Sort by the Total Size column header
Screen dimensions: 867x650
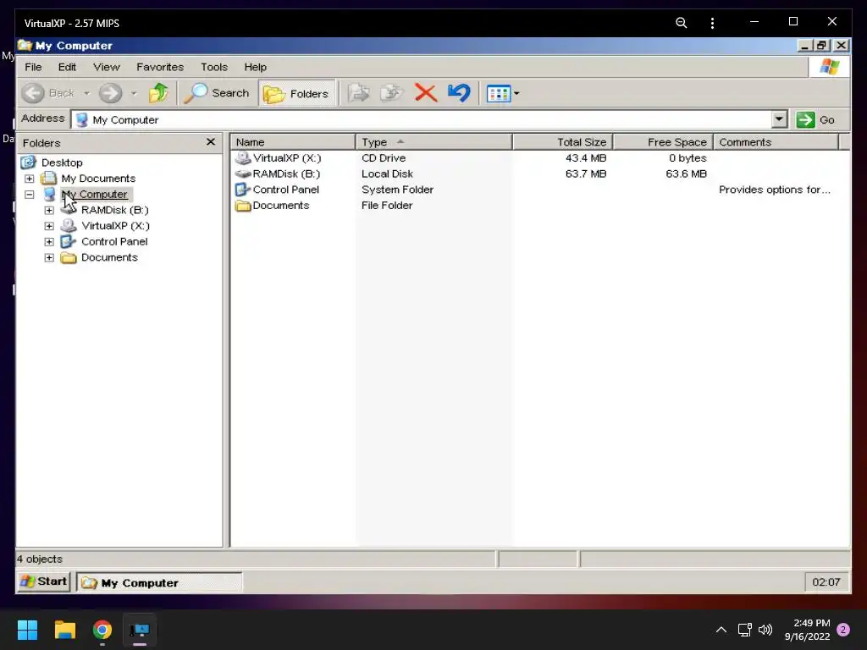point(562,142)
